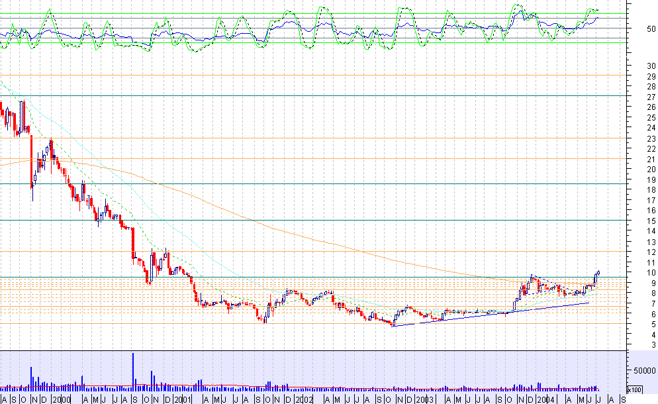Click the x100 volume multiplier label

(634, 389)
